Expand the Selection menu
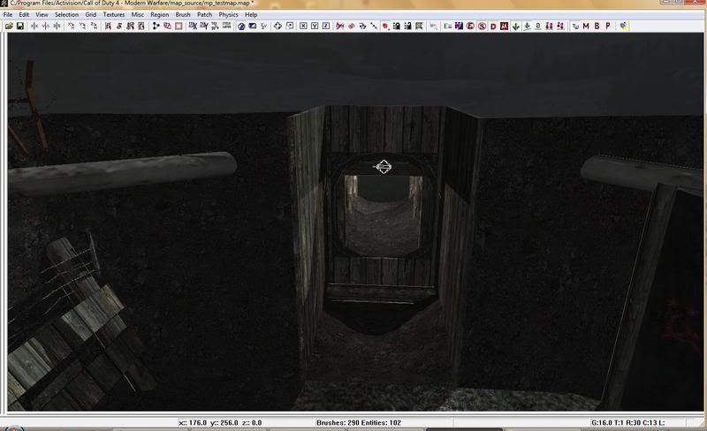The width and height of the screenshot is (707, 431). click(x=66, y=15)
